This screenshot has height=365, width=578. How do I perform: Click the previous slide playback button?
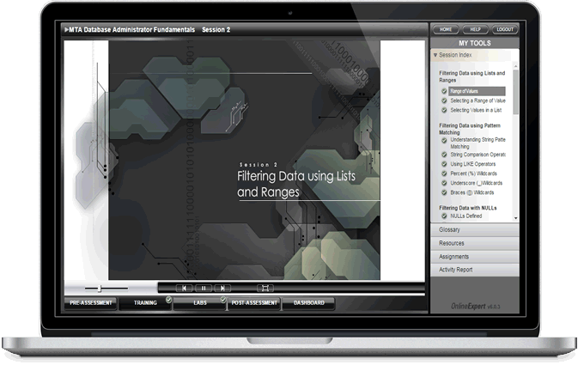185,288
